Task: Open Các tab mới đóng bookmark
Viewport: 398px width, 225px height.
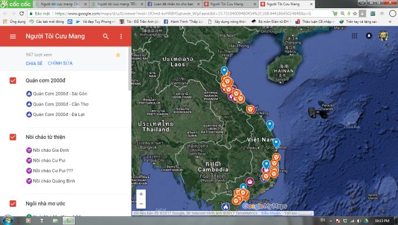Action: point(47,22)
